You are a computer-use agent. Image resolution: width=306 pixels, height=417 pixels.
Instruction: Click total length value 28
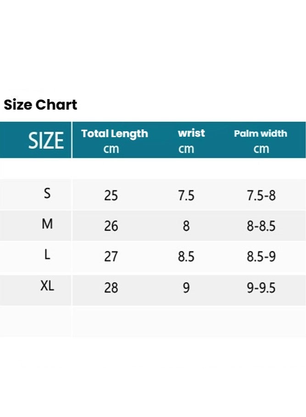click(111, 288)
